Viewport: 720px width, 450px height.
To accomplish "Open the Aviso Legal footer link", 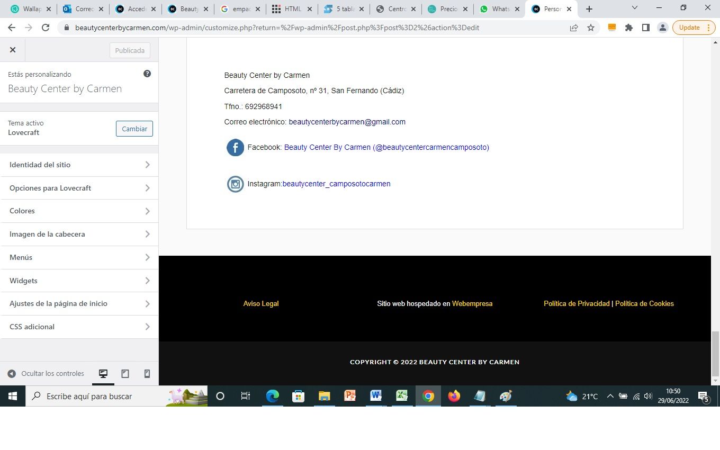I will pos(261,303).
